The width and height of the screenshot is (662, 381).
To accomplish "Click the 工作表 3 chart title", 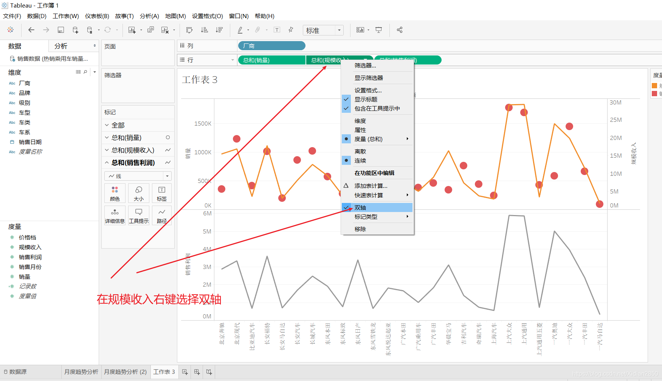I will (x=200, y=80).
